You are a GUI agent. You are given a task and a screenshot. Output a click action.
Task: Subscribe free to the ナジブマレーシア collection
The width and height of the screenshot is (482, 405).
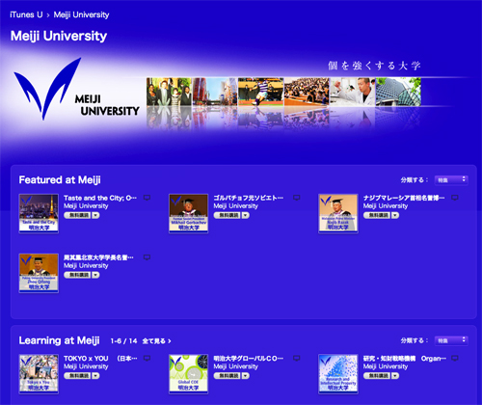(377, 215)
